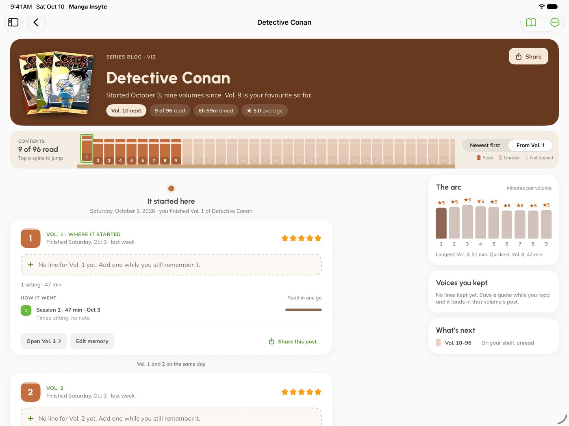Click the Read in one go progress bar

coord(304,310)
